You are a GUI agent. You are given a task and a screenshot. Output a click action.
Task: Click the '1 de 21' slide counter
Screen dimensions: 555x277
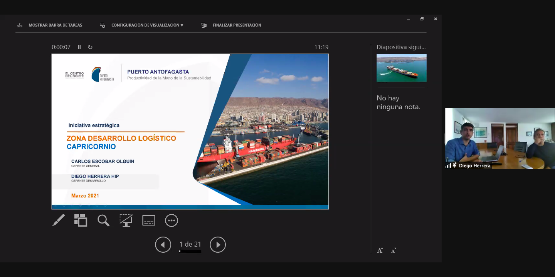190,244
